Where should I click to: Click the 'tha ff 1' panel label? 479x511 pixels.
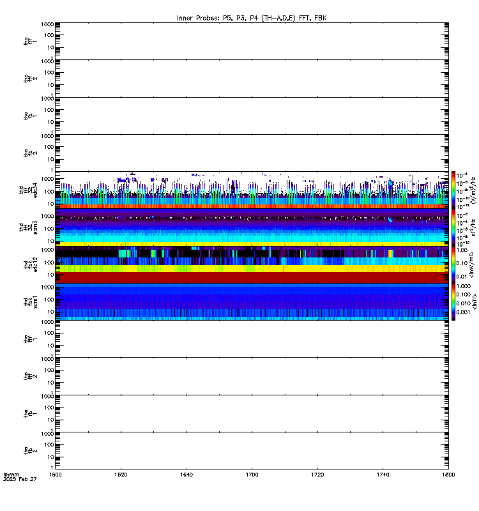(30, 41)
